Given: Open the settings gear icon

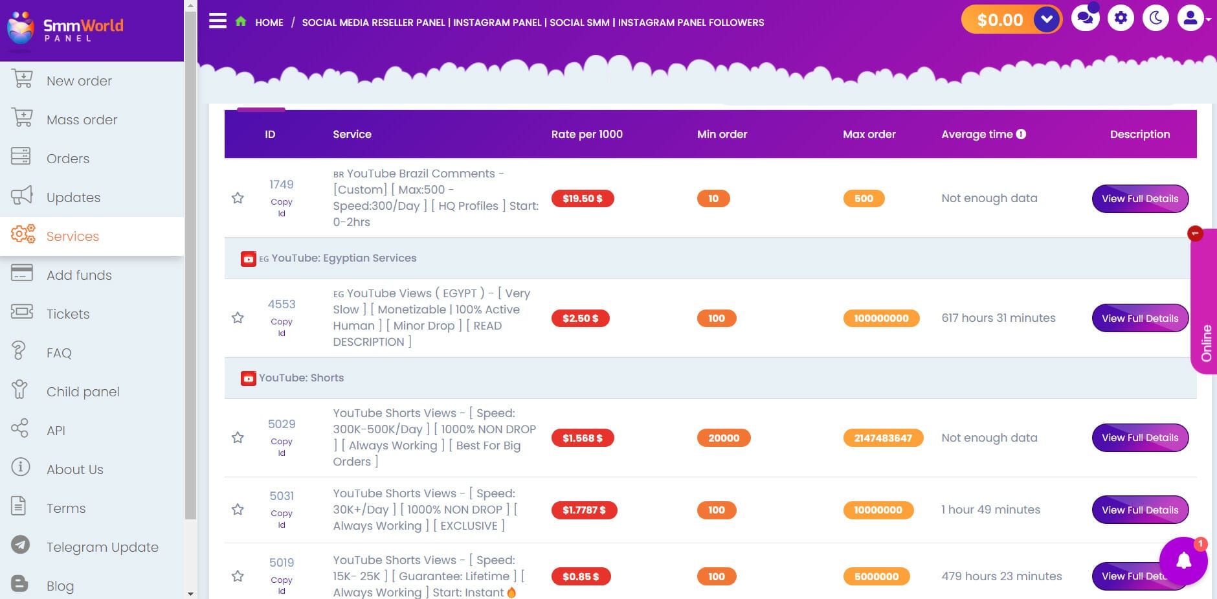Looking at the screenshot, I should pos(1121,18).
